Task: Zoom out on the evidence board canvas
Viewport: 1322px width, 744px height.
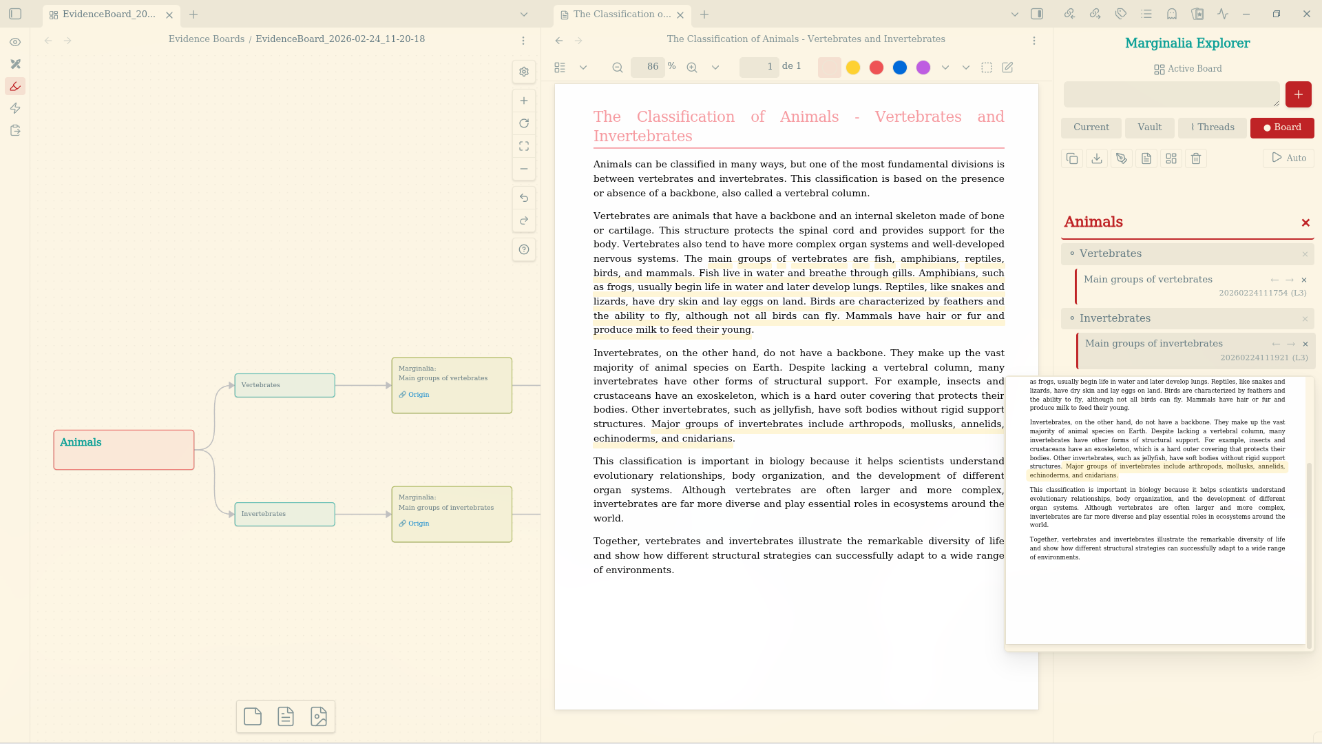Action: (524, 169)
